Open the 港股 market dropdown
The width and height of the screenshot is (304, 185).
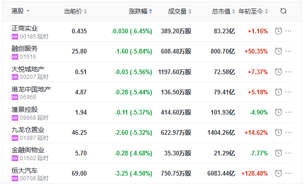[x=21, y=11]
